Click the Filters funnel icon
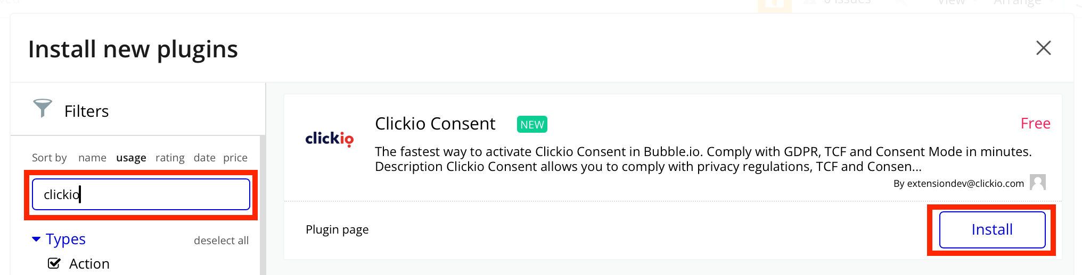 (43, 108)
